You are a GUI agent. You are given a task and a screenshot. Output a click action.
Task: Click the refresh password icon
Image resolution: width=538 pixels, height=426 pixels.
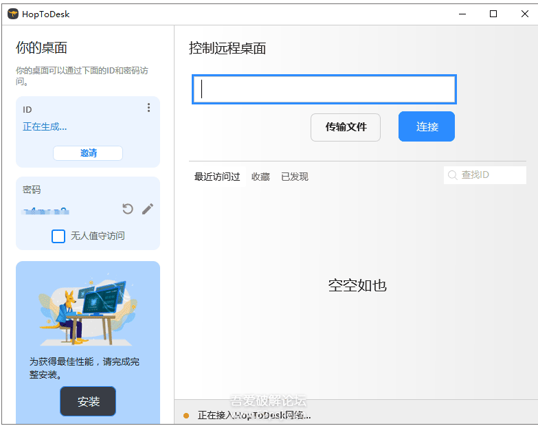[x=128, y=209]
